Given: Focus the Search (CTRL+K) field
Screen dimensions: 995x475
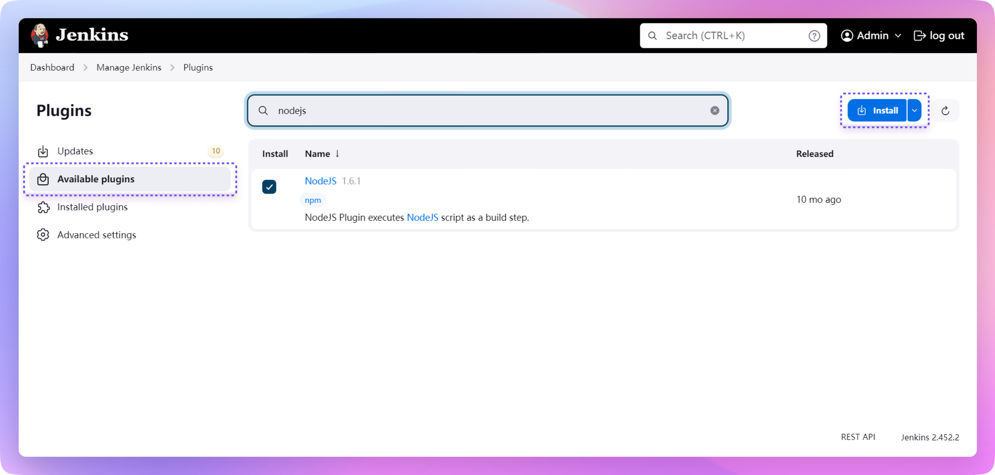Looking at the screenshot, I should pyautogui.click(x=733, y=36).
